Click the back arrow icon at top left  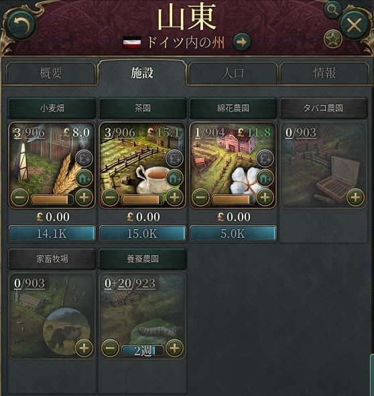click(x=21, y=25)
